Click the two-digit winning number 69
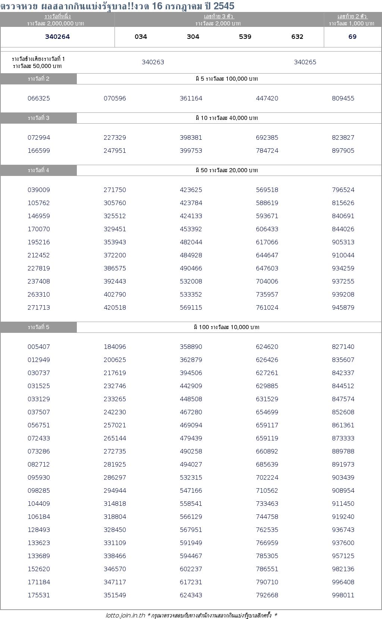 [352, 37]
